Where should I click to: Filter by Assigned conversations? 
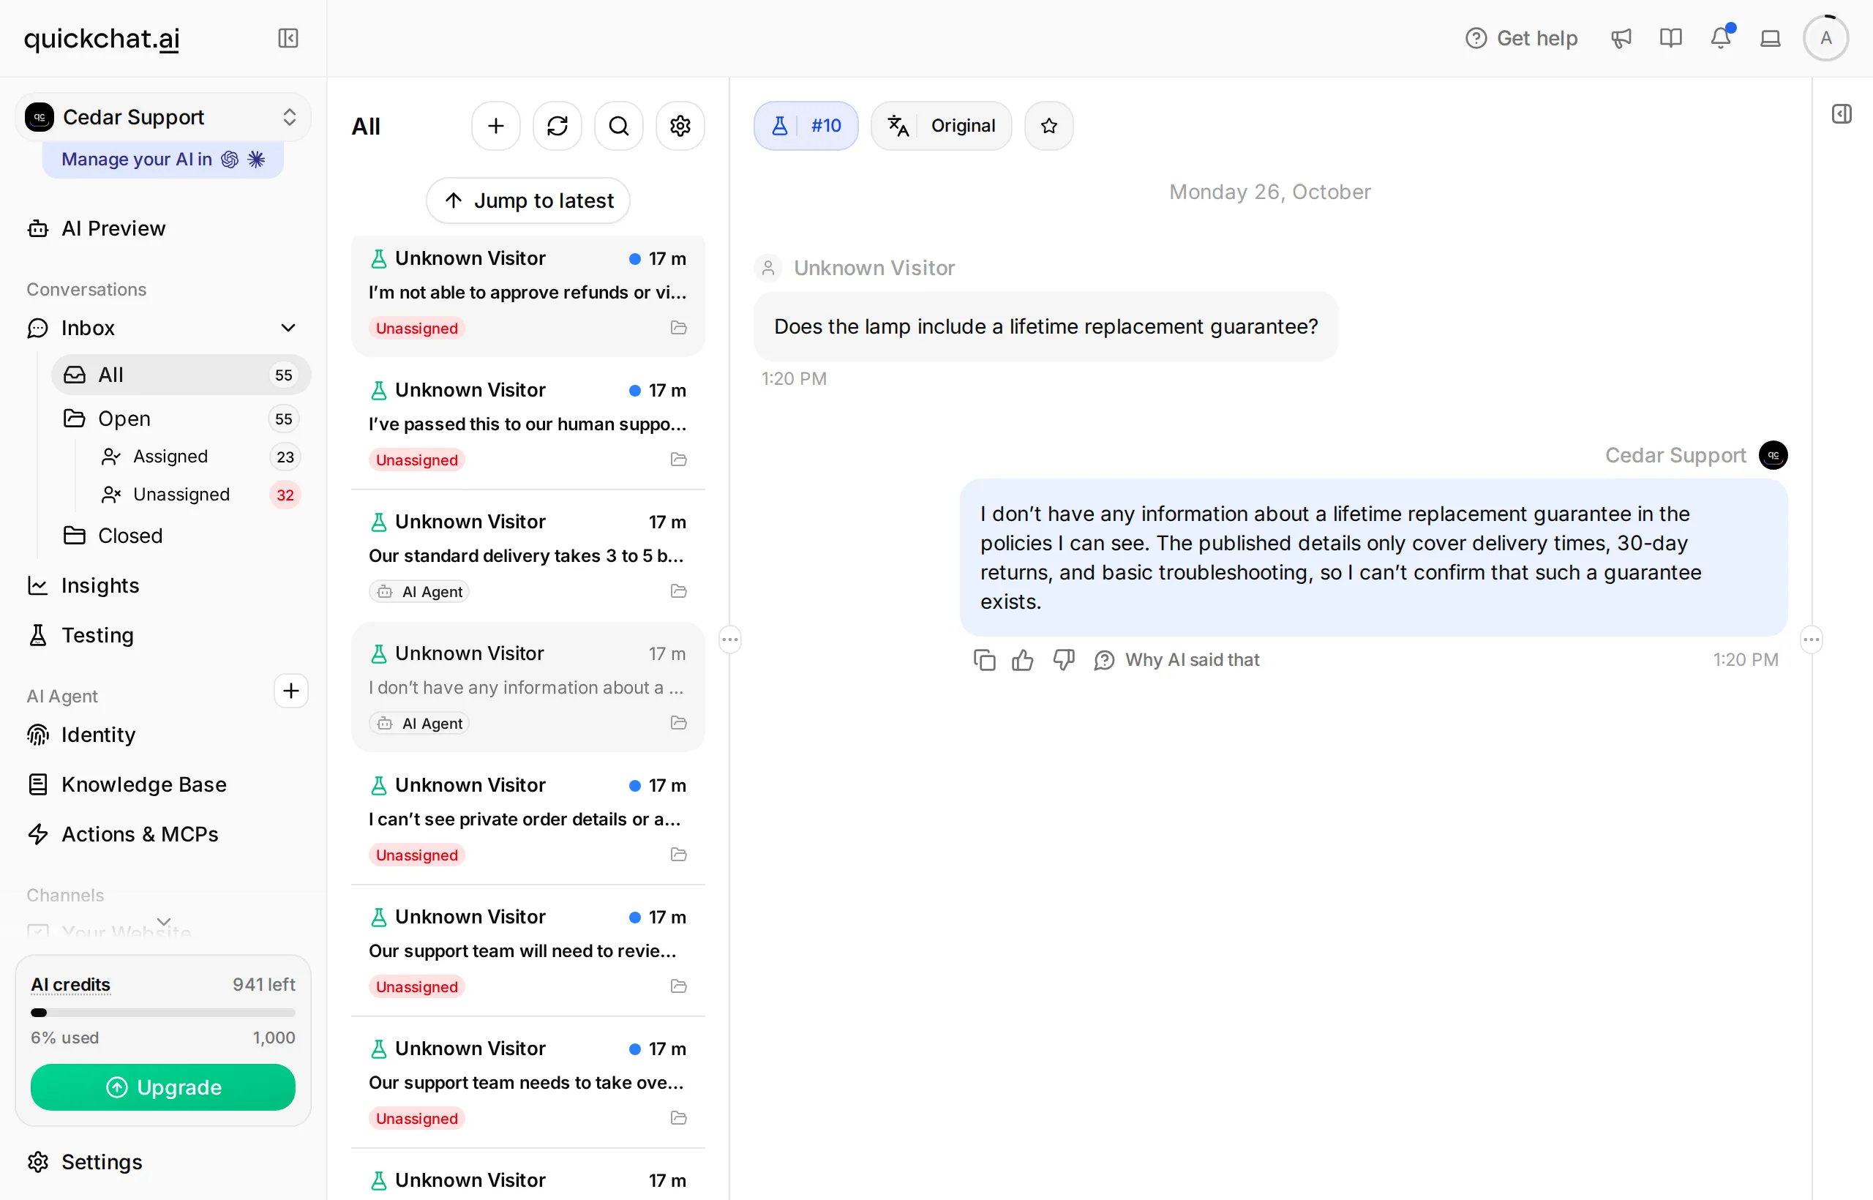201,457
